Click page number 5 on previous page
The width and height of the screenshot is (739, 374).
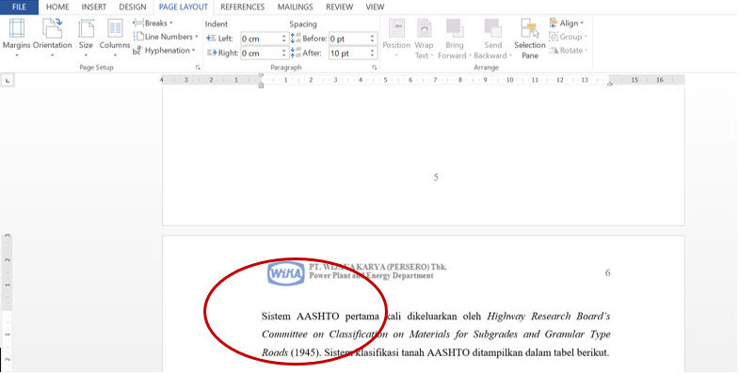436,178
